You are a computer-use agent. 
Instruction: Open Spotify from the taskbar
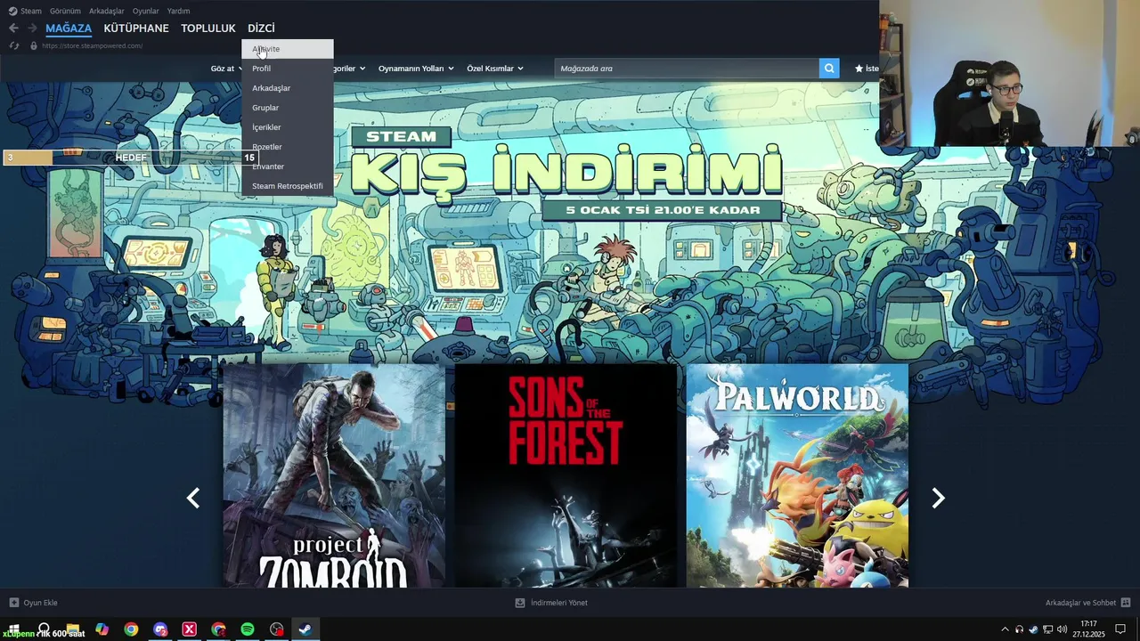pos(248,629)
